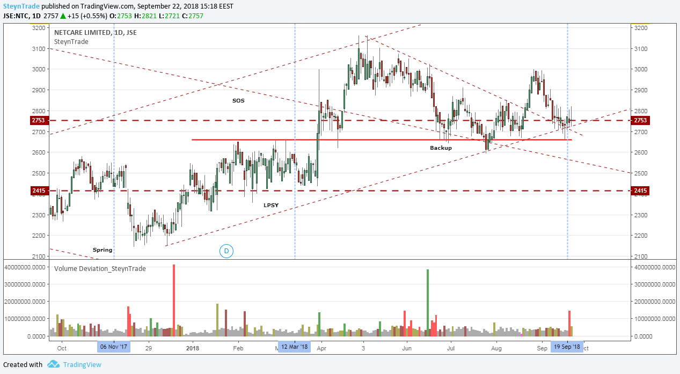Click the Jul label on time axis
The image size is (680, 374).
(450, 347)
